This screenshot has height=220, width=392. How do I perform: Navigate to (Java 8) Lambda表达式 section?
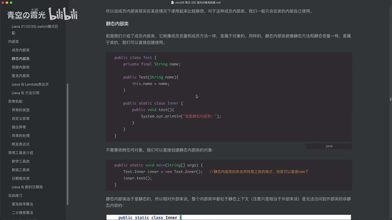pyautogui.click(x=30, y=84)
